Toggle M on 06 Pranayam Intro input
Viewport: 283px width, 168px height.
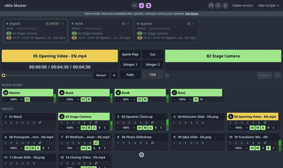click(32, 148)
